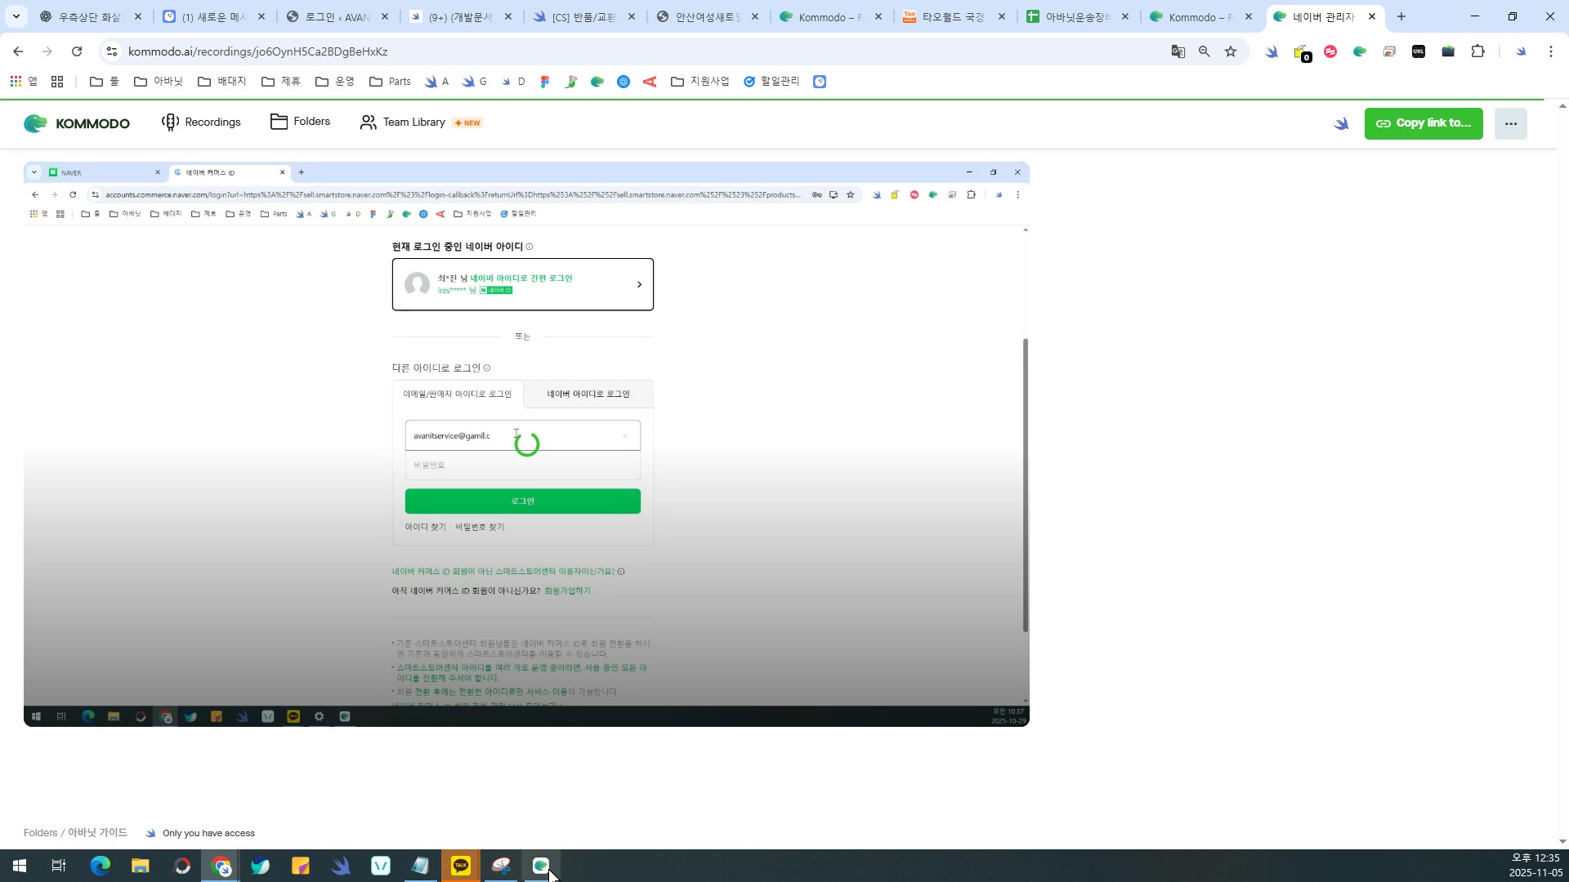Open the bookmark labeled A

pyautogui.click(x=437, y=82)
